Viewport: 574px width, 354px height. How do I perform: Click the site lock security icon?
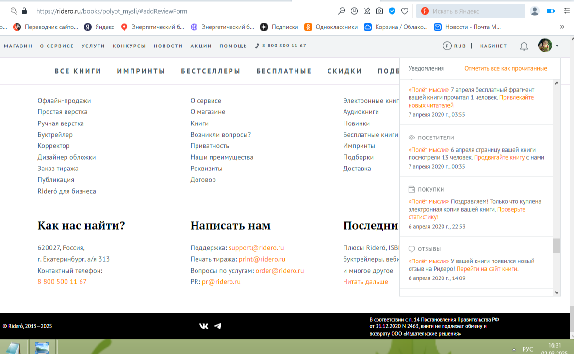pyautogui.click(x=24, y=11)
